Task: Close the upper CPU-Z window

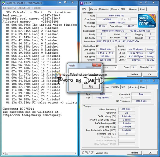Action: [x=153, y=2]
